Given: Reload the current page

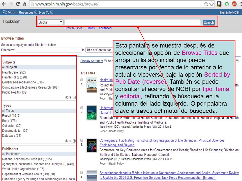Looking at the screenshot, I should tap(18, 4).
